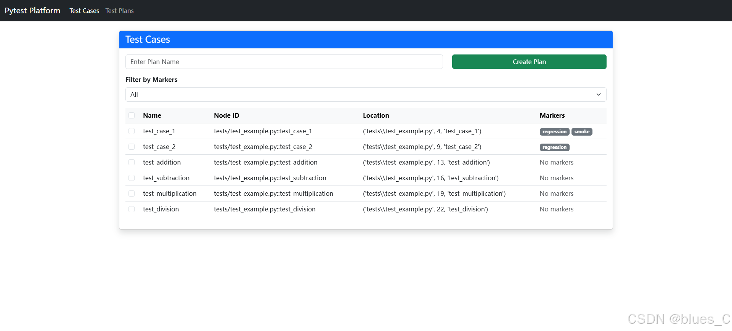
Task: Click the Location column header
Action: click(x=376, y=115)
